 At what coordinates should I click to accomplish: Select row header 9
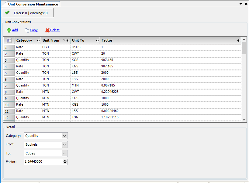(9, 98)
